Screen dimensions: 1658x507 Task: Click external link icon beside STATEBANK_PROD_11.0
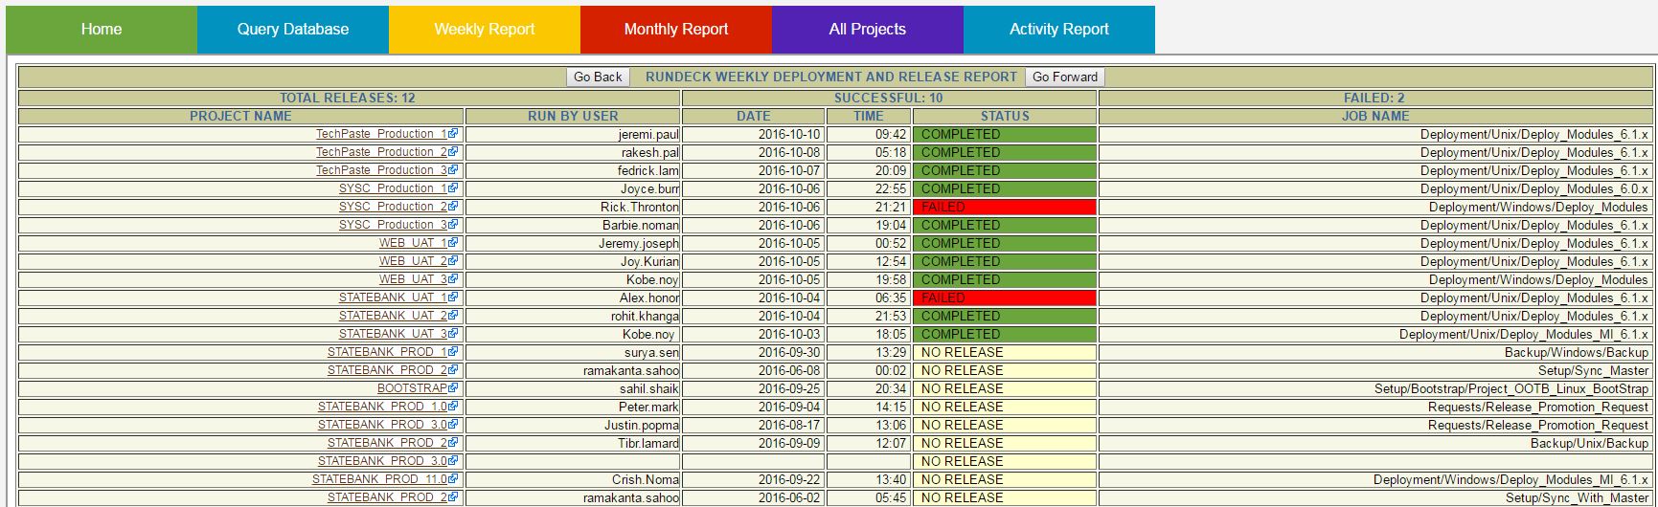(x=453, y=479)
